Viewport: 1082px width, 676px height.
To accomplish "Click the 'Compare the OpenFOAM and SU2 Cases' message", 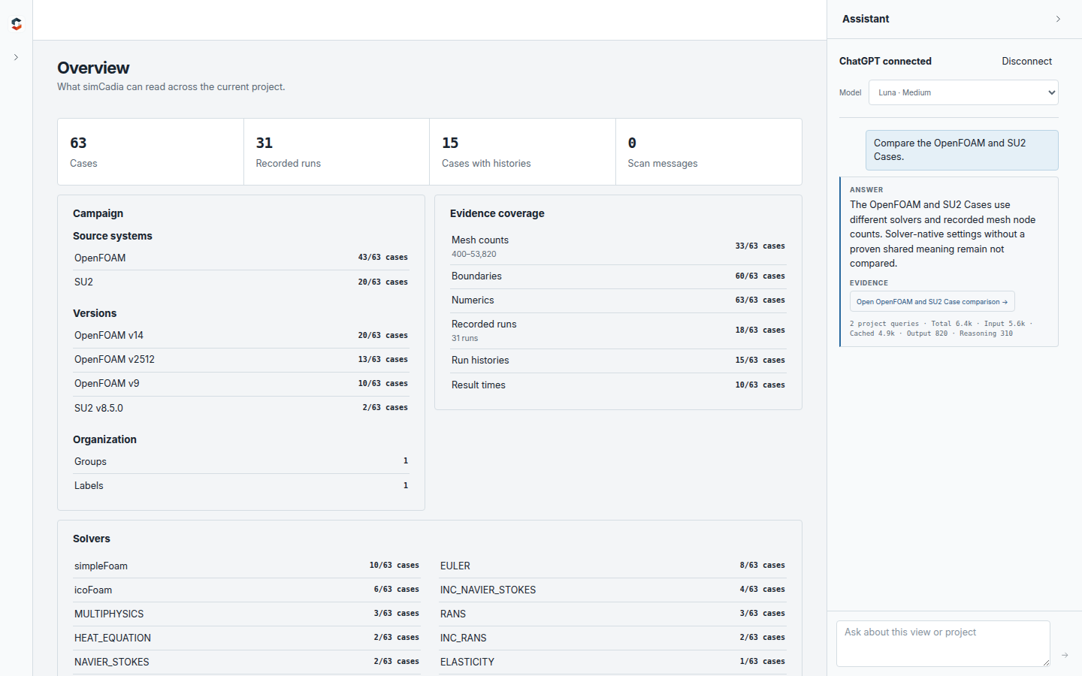I will tap(962, 150).
